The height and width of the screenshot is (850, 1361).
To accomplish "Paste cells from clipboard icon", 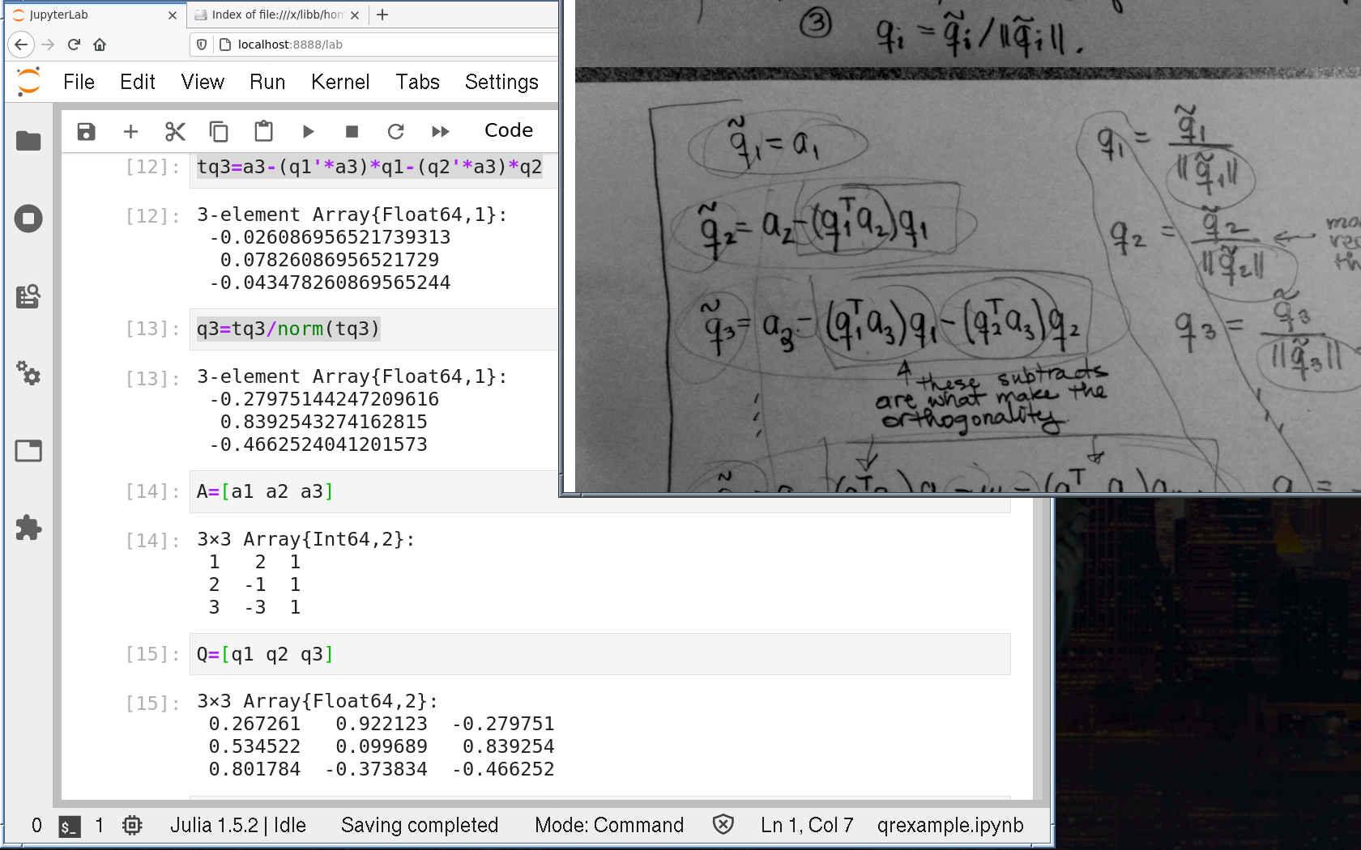I will 263,131.
